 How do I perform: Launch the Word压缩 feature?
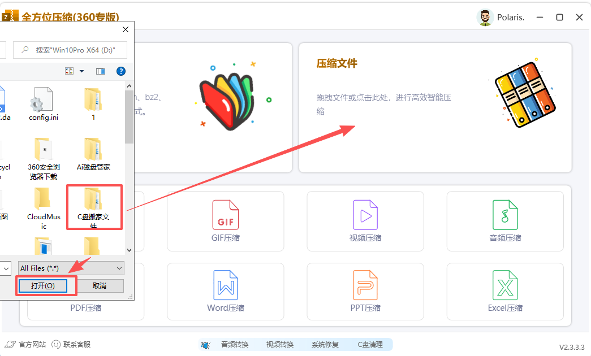pos(225,291)
